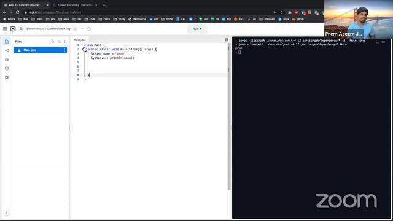Expand the dropdown arrow beside the repl name
393x221 pixels.
pyautogui.click(x=82, y=29)
